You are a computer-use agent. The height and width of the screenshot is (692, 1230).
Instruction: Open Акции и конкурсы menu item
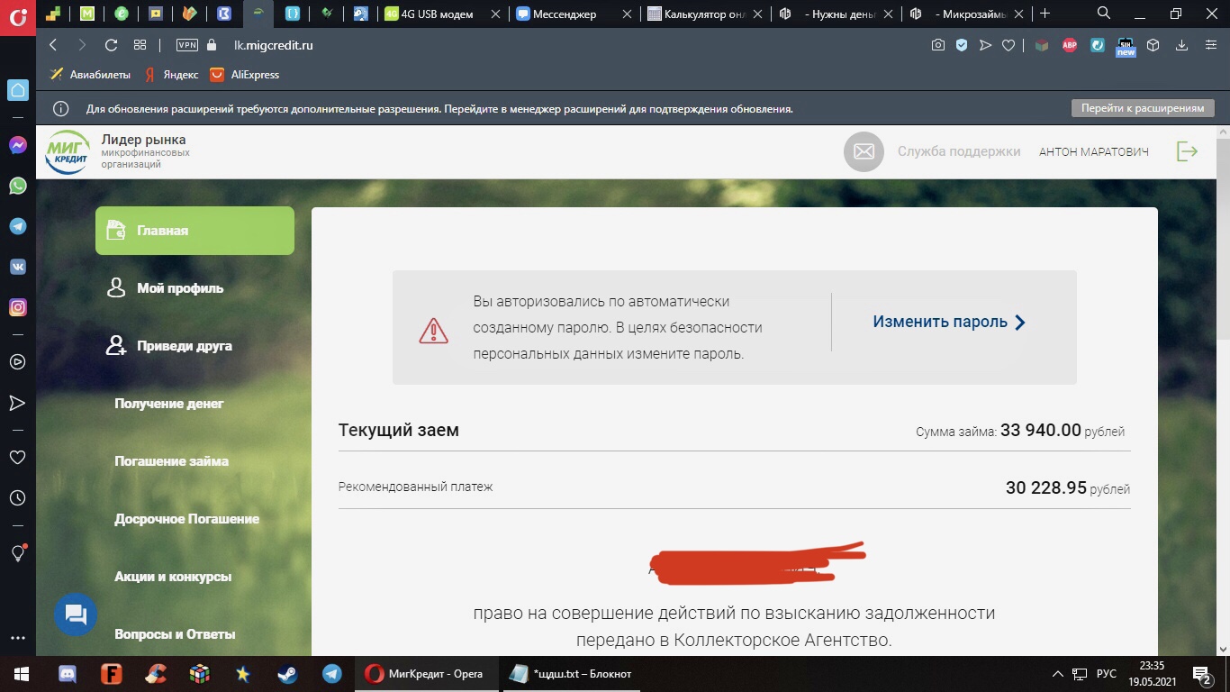pos(173,577)
